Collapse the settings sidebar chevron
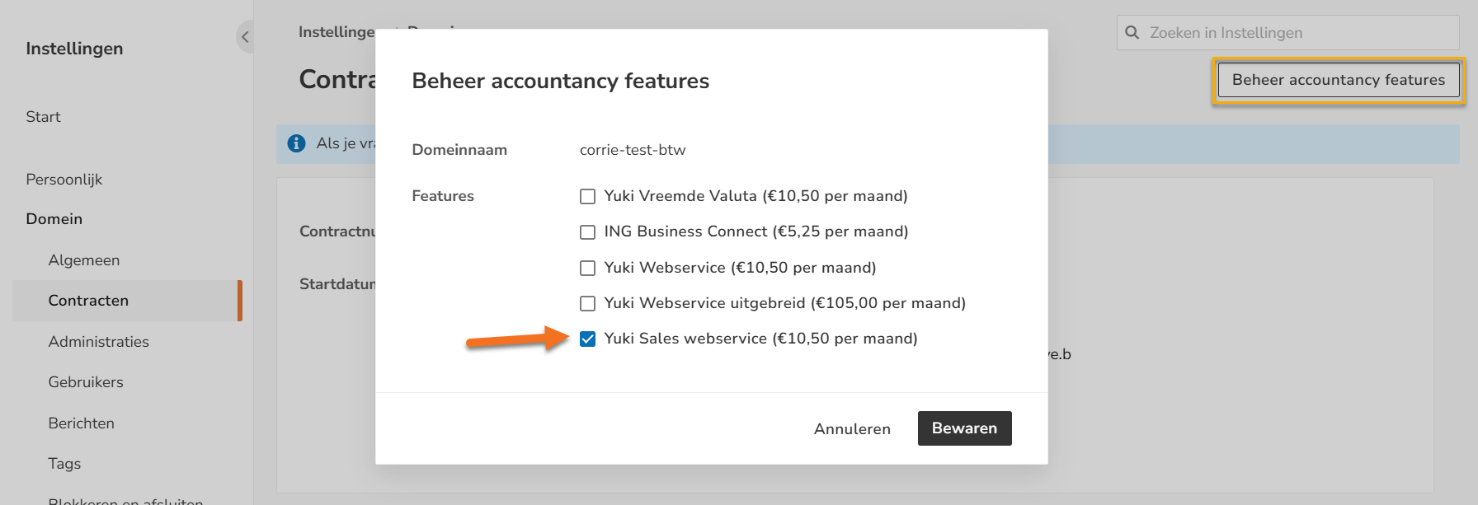 245,37
